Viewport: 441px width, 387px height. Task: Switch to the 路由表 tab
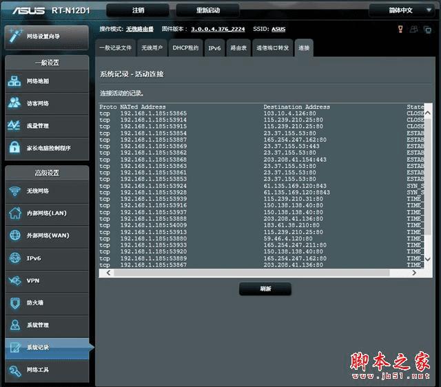coord(238,48)
